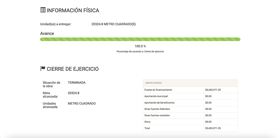This screenshot has width=280, height=138.
Task: Select the Información Física heading text
Action: (73, 11)
